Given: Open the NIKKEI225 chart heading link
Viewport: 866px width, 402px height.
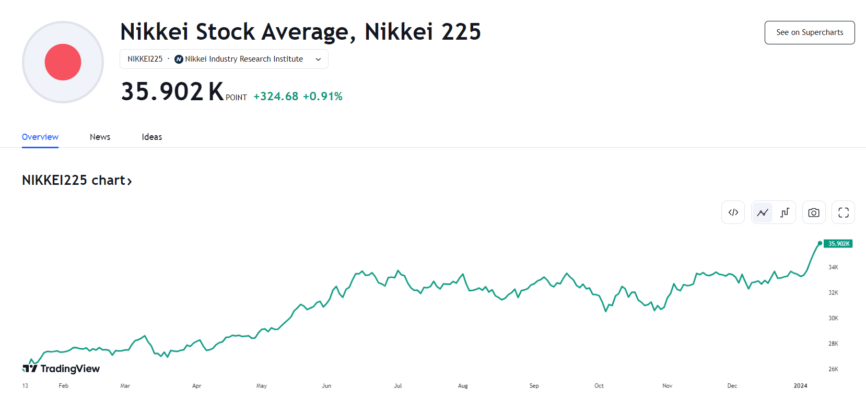Looking at the screenshot, I should pos(73,180).
